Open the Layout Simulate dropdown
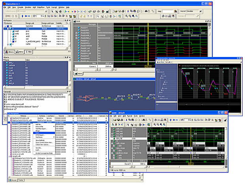This screenshot has width=245, height=185. 200,11
